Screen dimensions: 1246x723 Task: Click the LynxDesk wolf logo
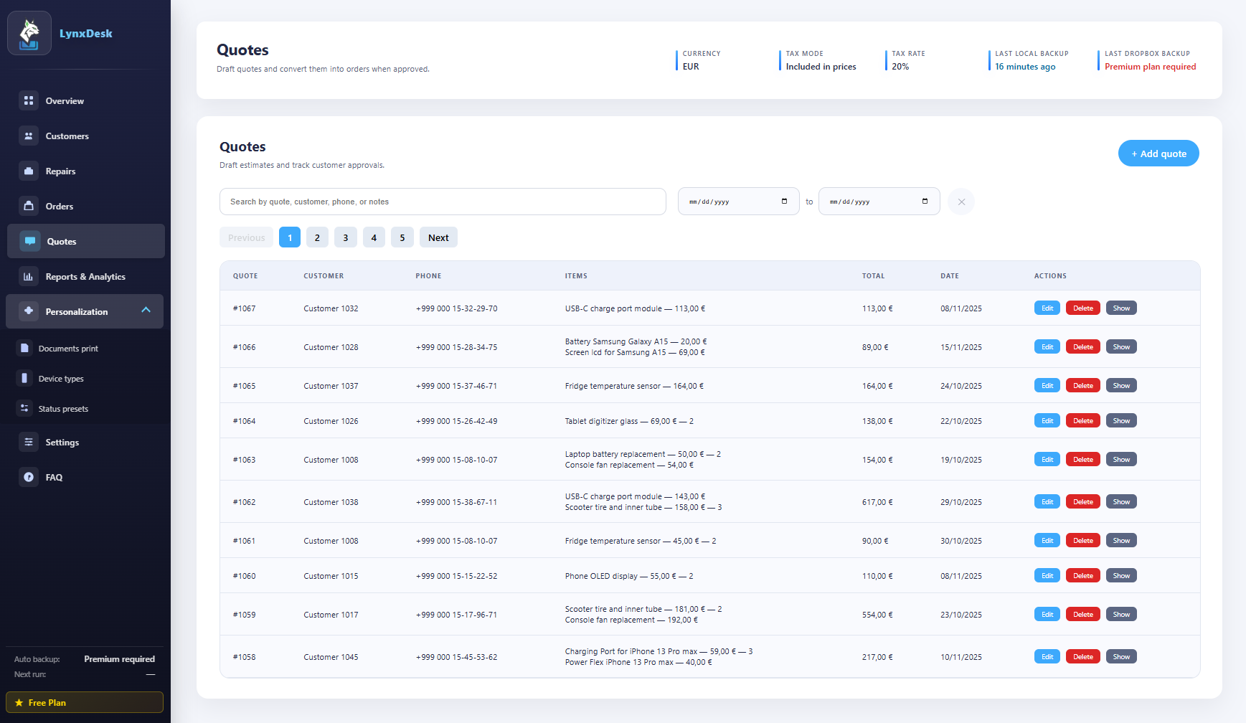[29, 32]
